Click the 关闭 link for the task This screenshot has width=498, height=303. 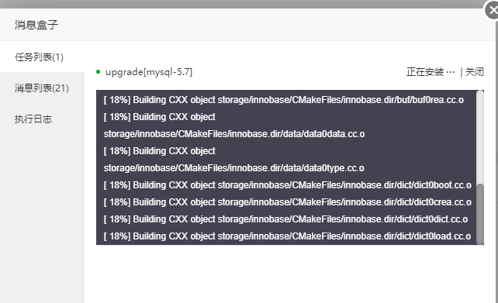pos(475,72)
